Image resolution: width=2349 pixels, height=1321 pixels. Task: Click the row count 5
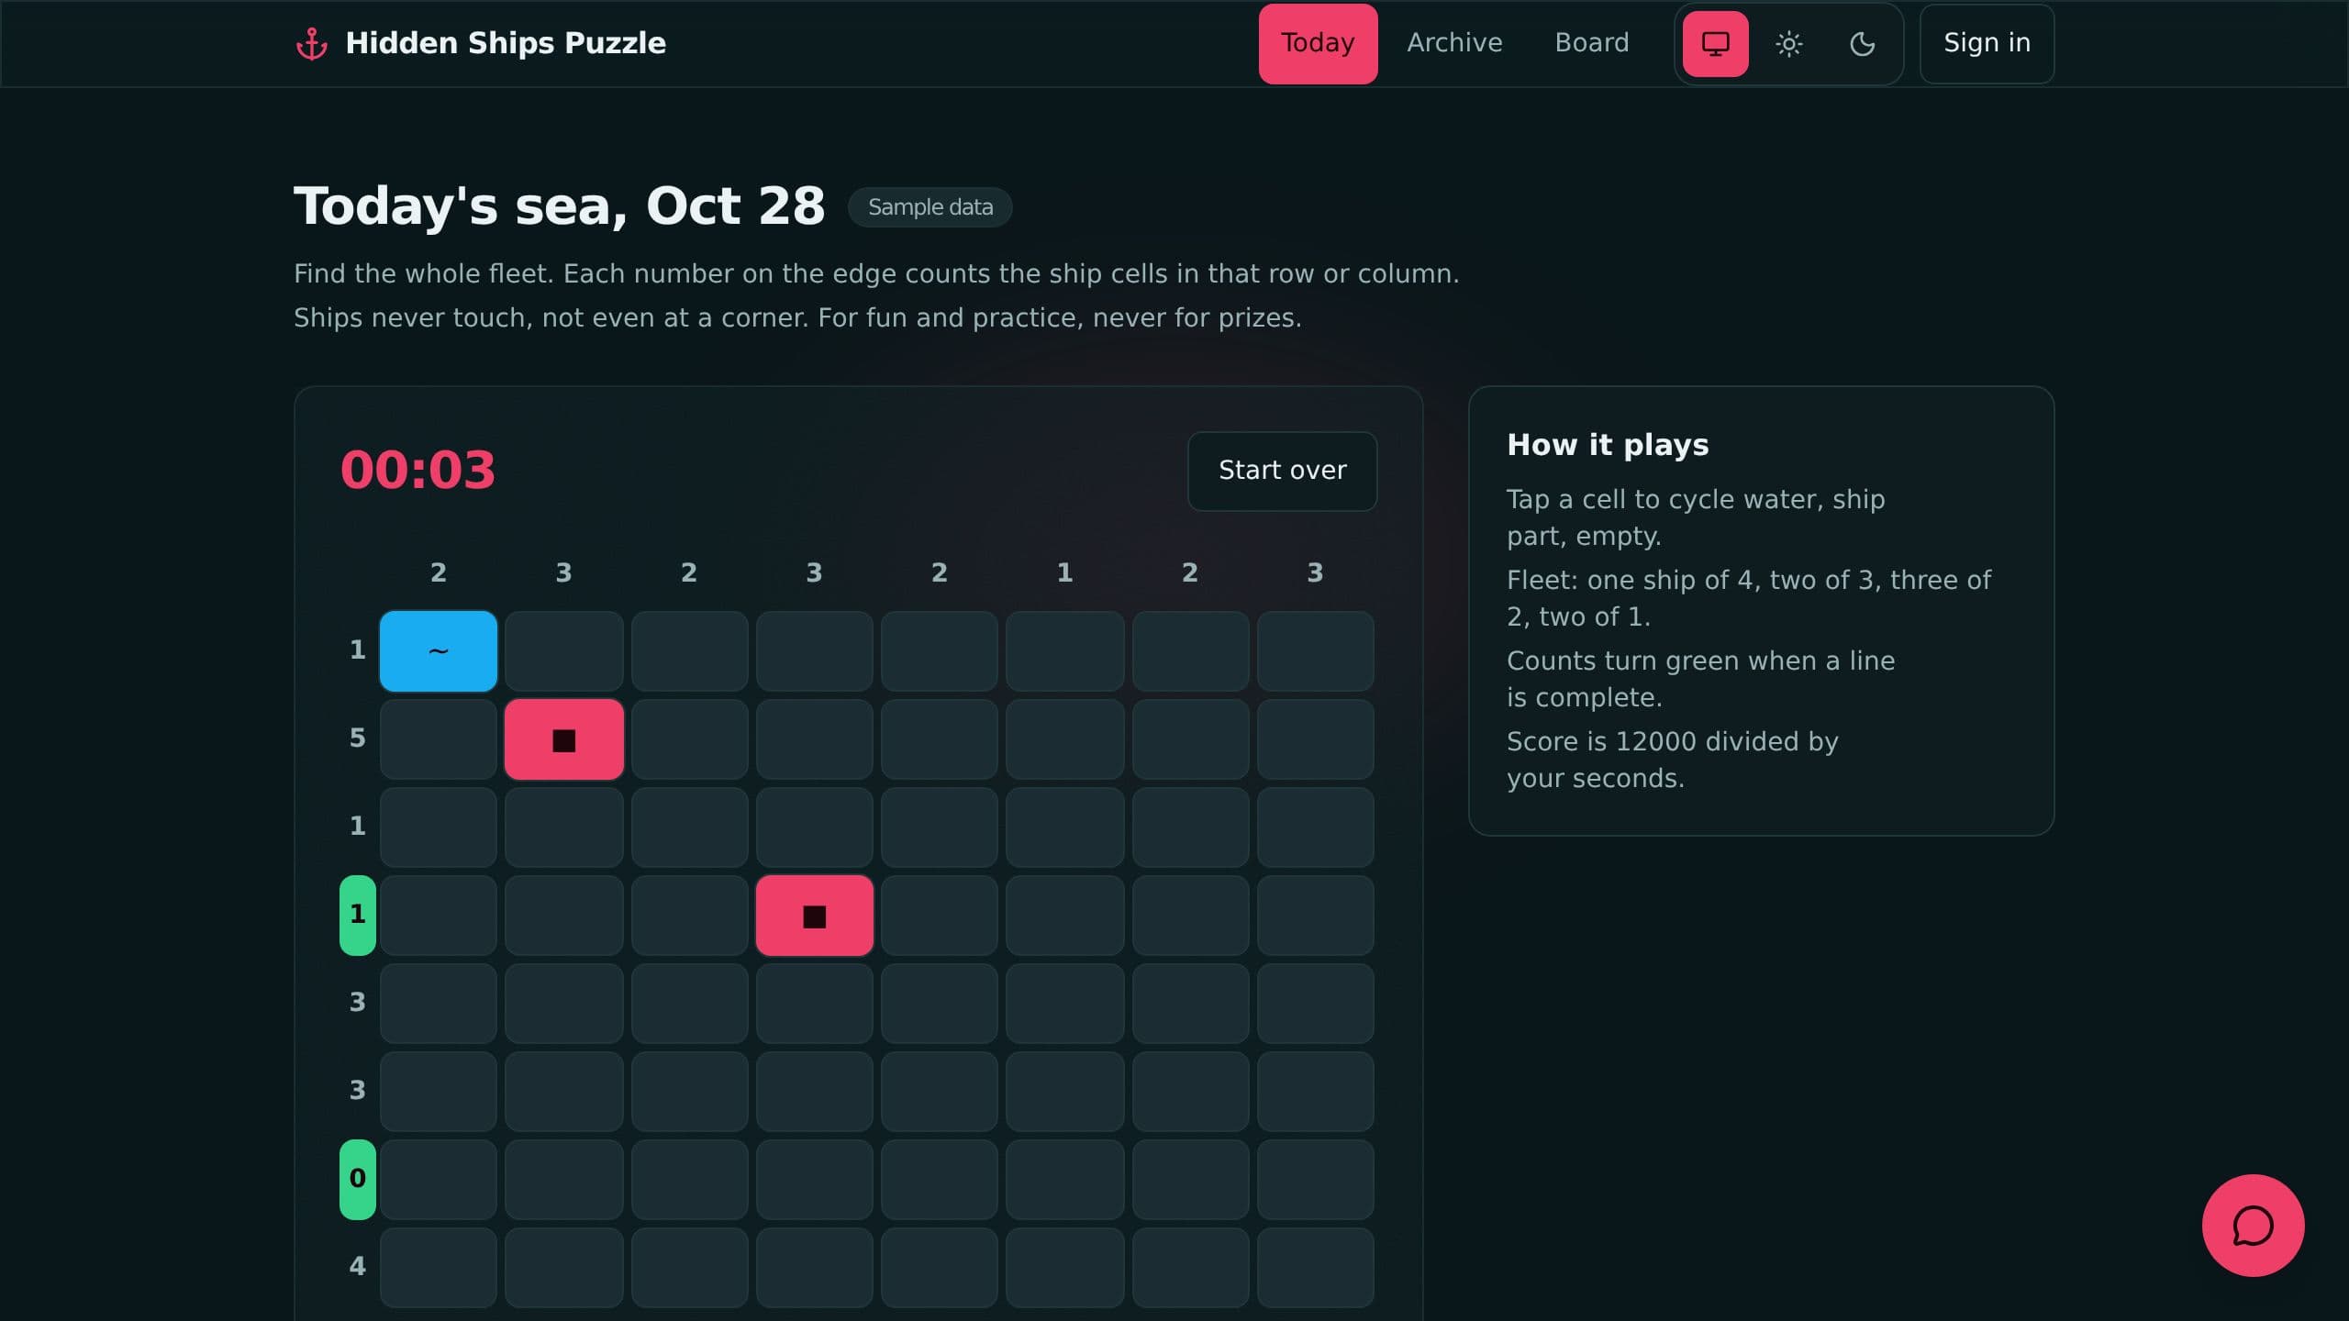tap(358, 738)
